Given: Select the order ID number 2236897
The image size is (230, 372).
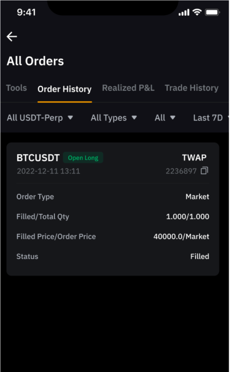Looking at the screenshot, I should (x=181, y=171).
